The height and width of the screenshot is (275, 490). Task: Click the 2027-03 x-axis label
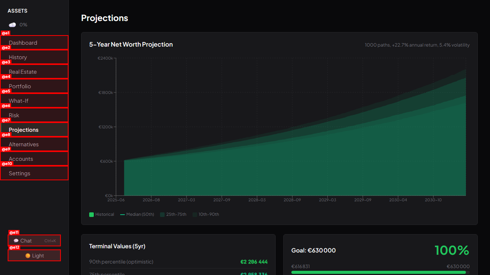(x=186, y=200)
